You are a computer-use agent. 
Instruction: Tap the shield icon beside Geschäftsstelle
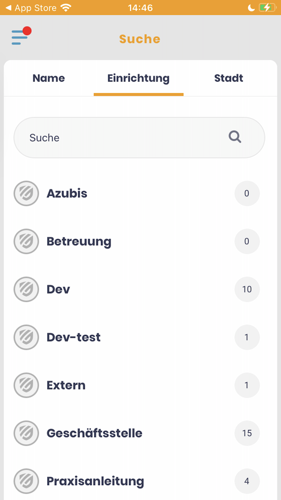26,433
